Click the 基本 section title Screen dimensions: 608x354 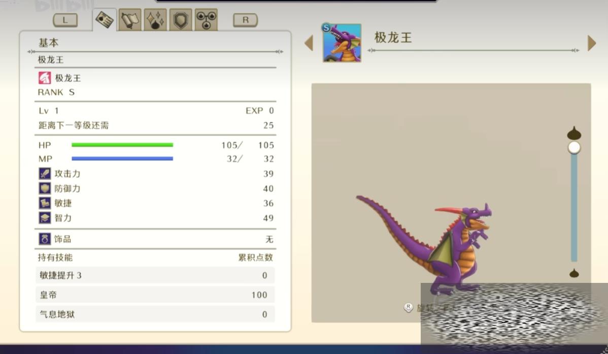click(49, 42)
